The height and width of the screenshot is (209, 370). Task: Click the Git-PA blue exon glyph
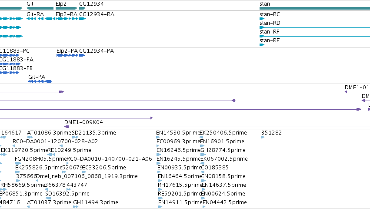tap(40, 81)
